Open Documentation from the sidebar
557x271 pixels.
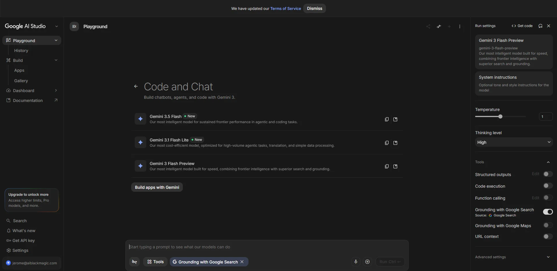pyautogui.click(x=32, y=100)
